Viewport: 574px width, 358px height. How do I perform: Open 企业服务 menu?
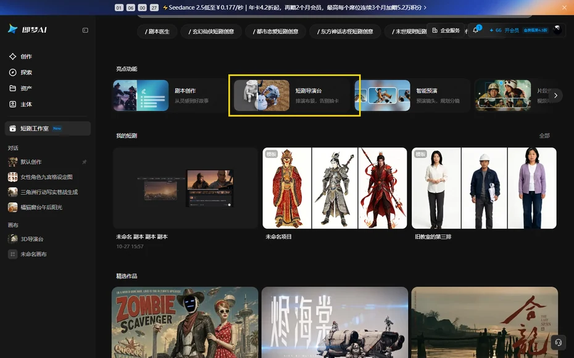point(446,30)
